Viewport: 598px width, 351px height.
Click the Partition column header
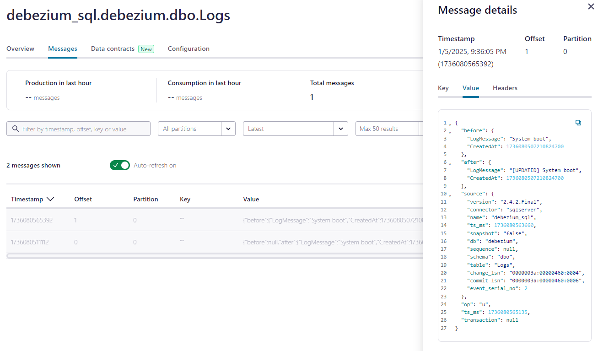point(145,199)
